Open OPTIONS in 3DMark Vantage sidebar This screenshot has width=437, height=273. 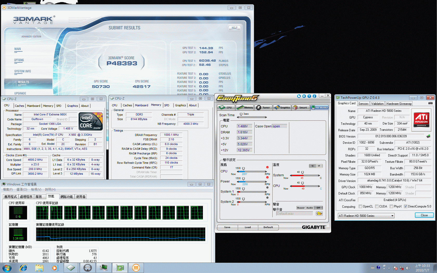click(x=19, y=60)
